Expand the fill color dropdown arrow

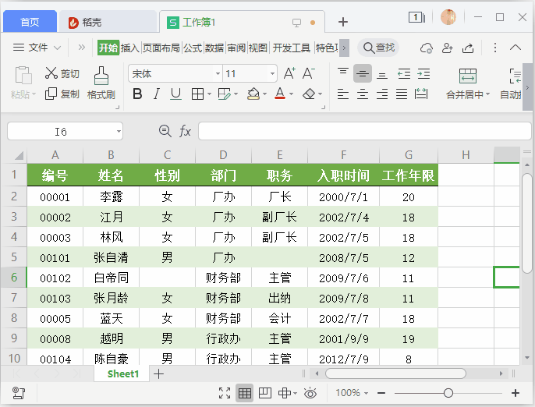265,94
